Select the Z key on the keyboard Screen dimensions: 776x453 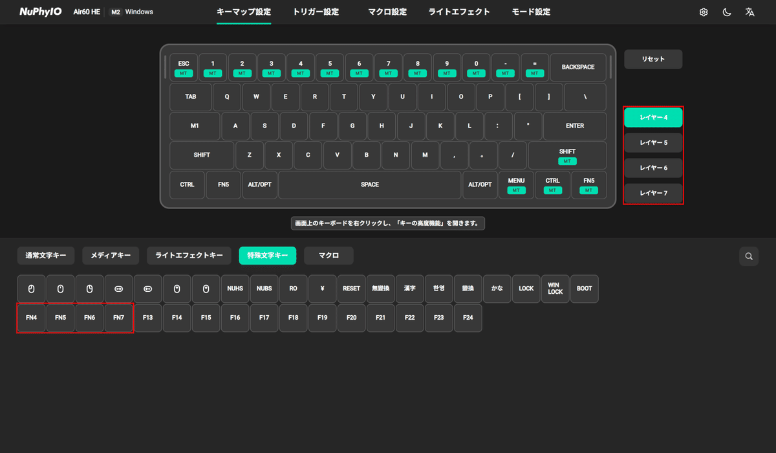pos(250,156)
